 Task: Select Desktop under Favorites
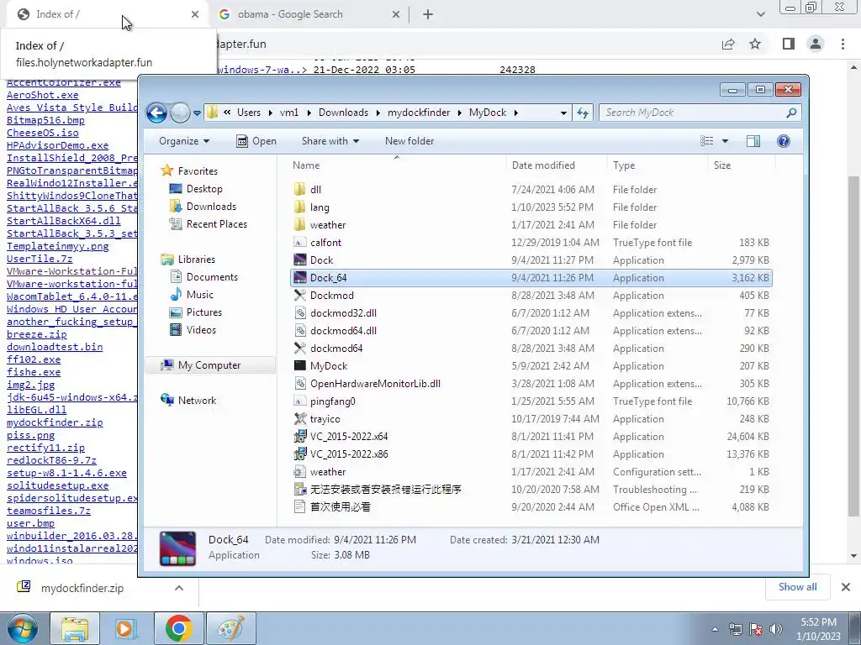pos(196,189)
